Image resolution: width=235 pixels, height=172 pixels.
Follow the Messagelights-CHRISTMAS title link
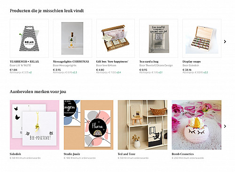click(x=71, y=62)
